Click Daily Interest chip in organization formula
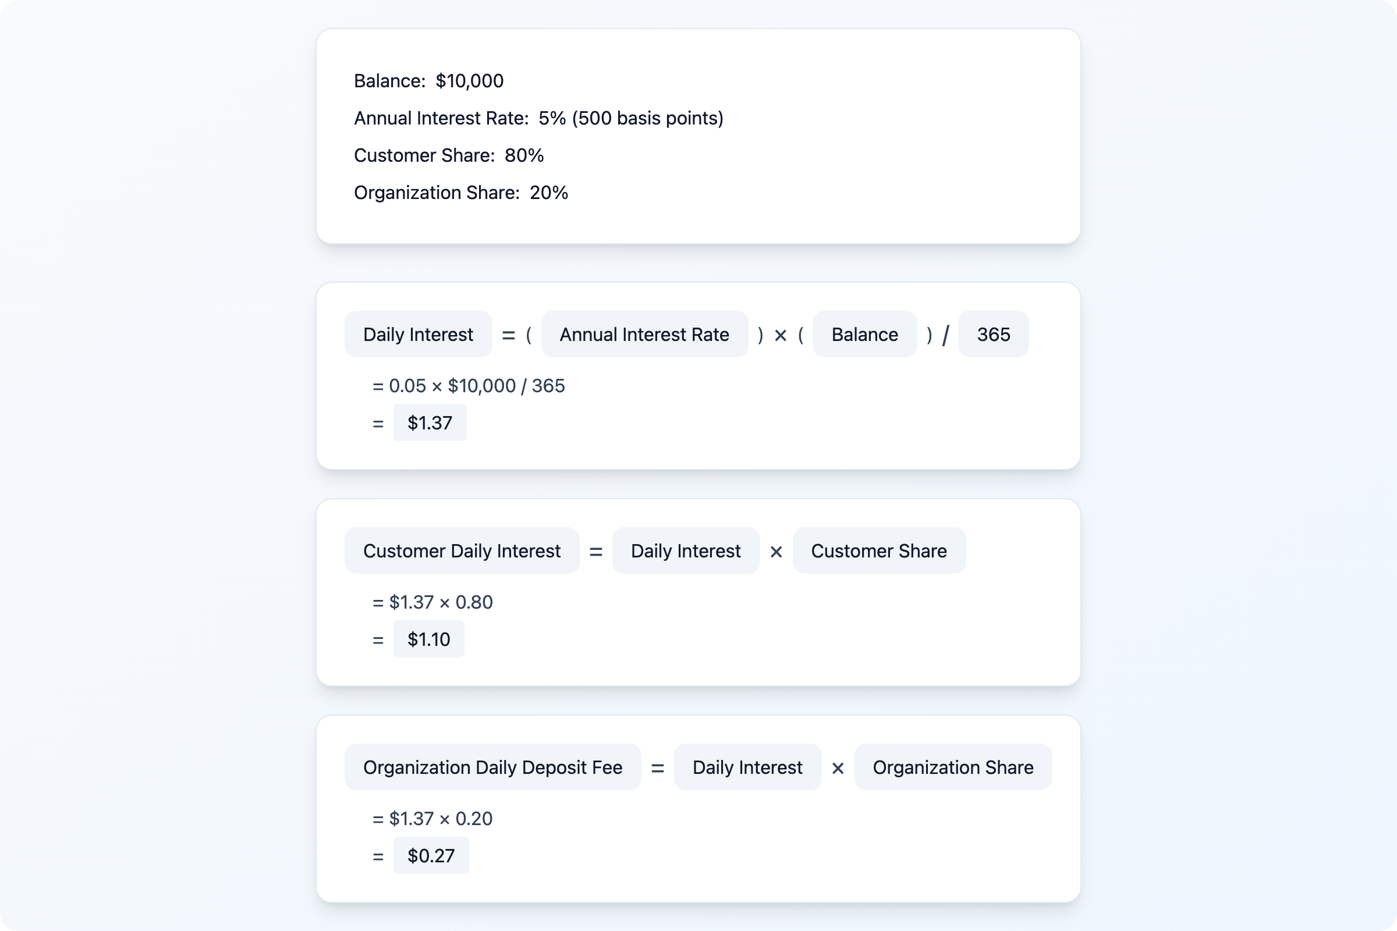 [747, 767]
